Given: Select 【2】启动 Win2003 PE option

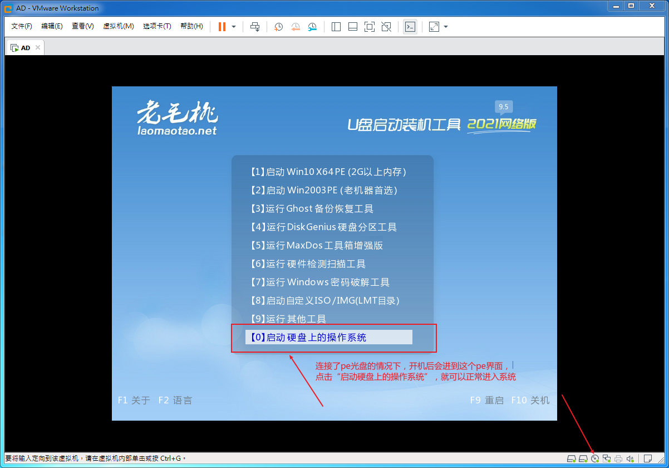Looking at the screenshot, I should 328,190.
